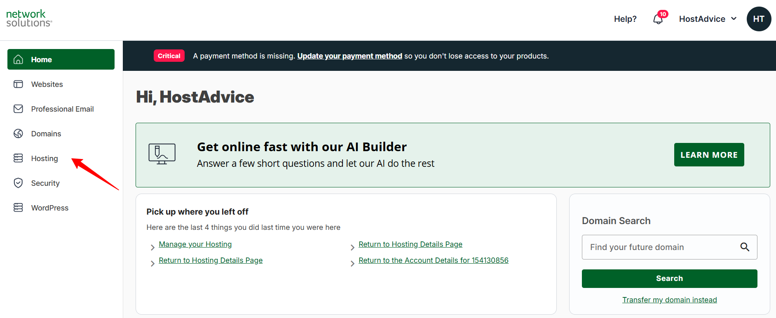Expand the HostAdvice account dropdown
Image resolution: width=776 pixels, height=318 pixels.
pyautogui.click(x=708, y=19)
